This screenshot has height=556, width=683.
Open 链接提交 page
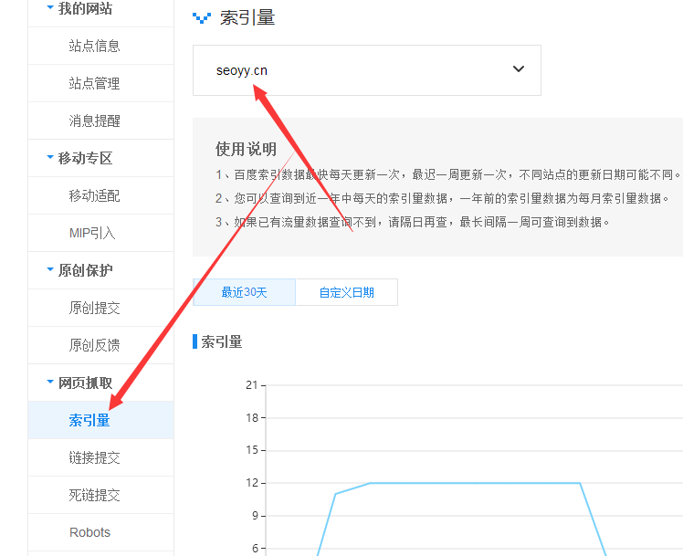(94, 457)
